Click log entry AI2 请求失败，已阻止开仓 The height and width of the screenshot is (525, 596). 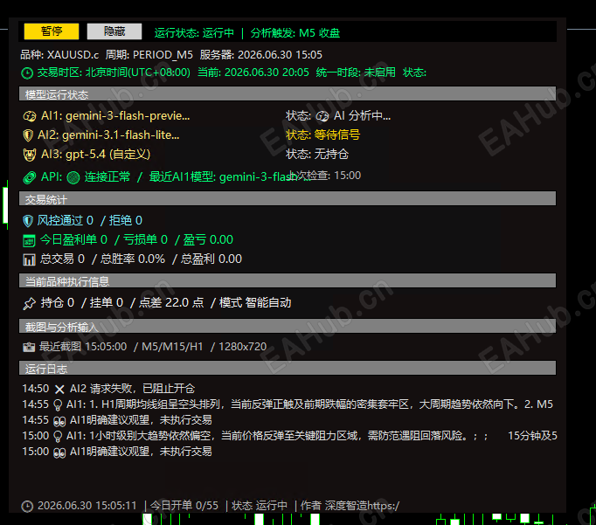point(132,389)
